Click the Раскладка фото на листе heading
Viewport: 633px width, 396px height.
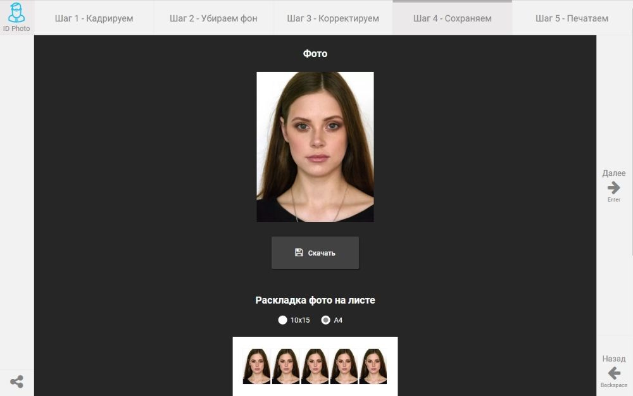coord(315,300)
